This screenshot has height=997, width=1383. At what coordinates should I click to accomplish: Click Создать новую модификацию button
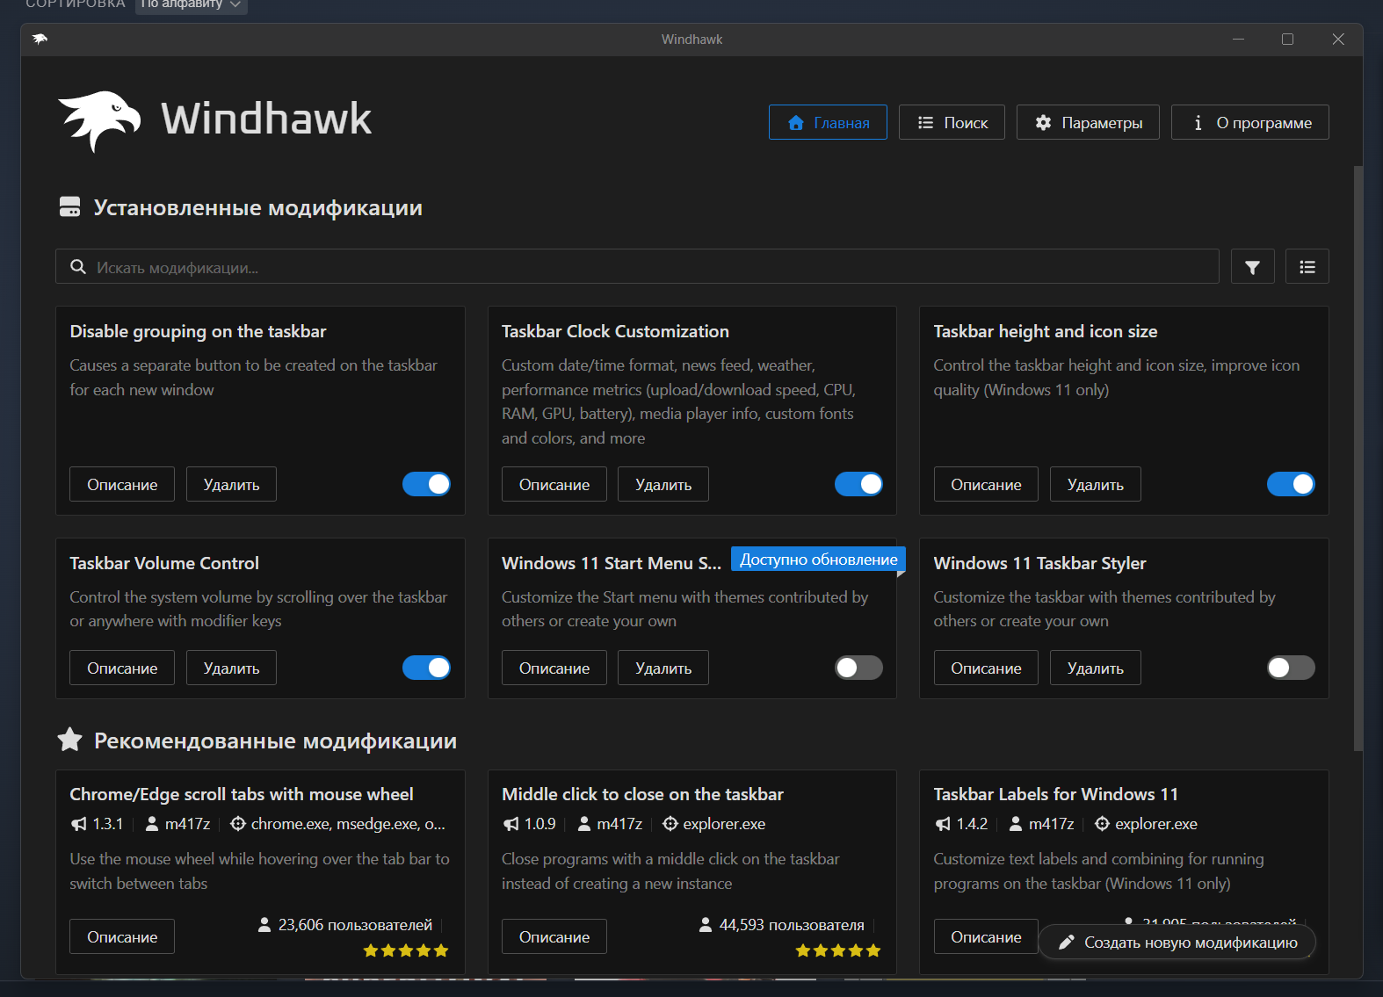pyautogui.click(x=1177, y=943)
